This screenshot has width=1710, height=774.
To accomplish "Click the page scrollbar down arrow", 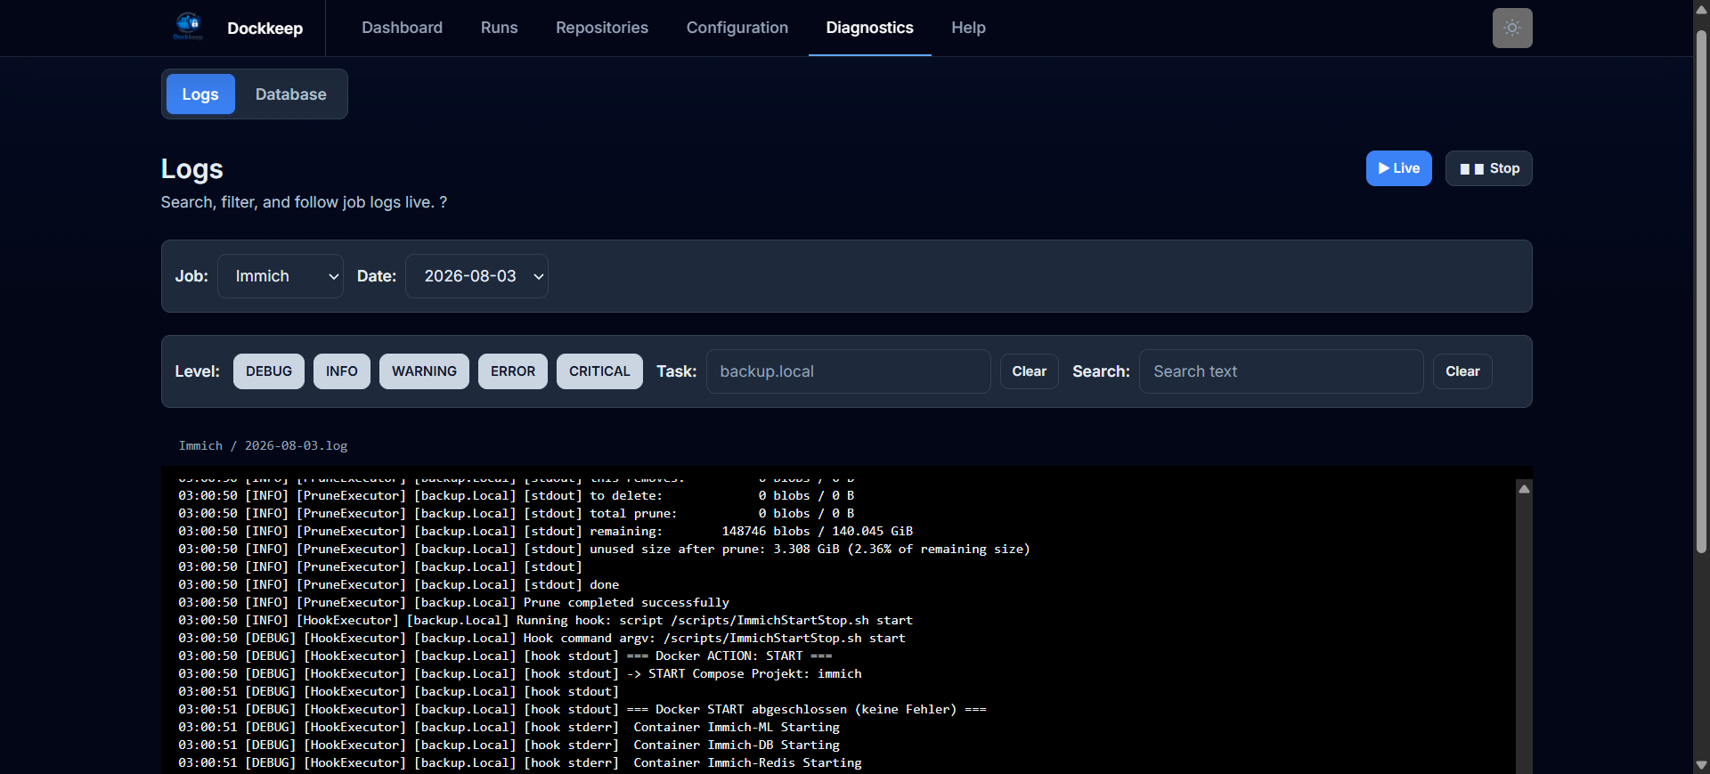I will click(x=1701, y=765).
